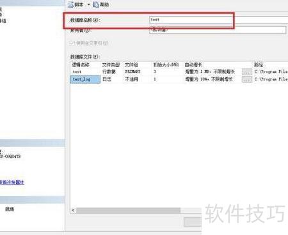The image size is (288, 235).
Task: Click the horizontal scrollbar thumb
Action: point(129,210)
